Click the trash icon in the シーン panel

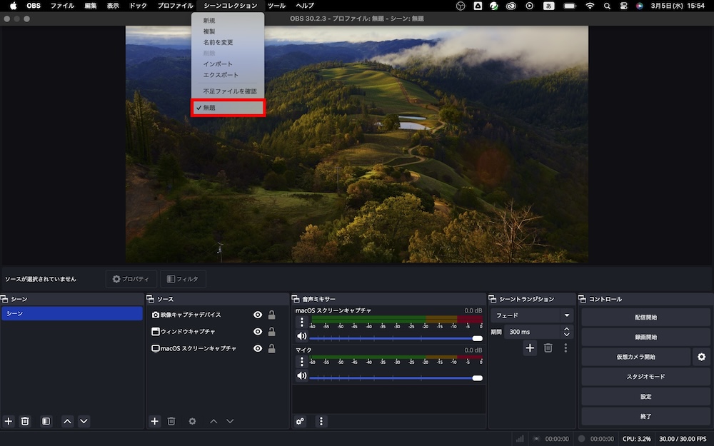pos(25,422)
